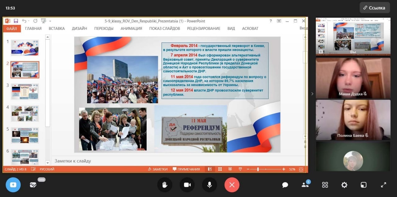Switch to Slide Sorter view icon
397x197 pixels.
pyautogui.click(x=220, y=169)
